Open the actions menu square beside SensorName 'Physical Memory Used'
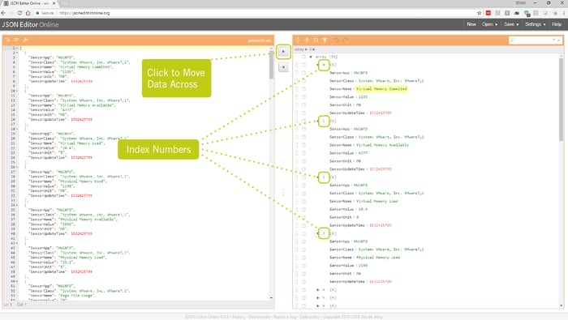 (x=303, y=258)
